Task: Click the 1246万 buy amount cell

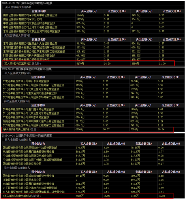Action: pyautogui.click(x=80, y=14)
